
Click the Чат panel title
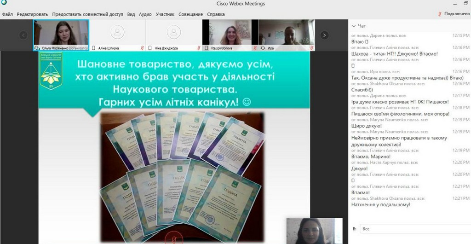[x=362, y=26]
